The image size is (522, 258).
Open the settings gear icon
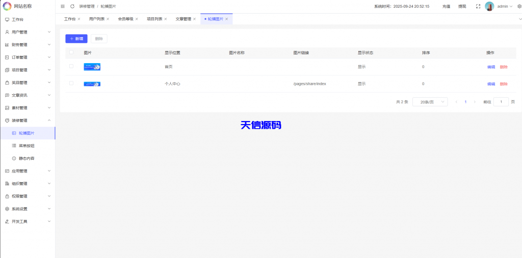click(x=519, y=7)
